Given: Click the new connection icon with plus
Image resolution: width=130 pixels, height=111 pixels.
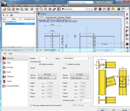Looking at the screenshot, I should tap(109, 9).
